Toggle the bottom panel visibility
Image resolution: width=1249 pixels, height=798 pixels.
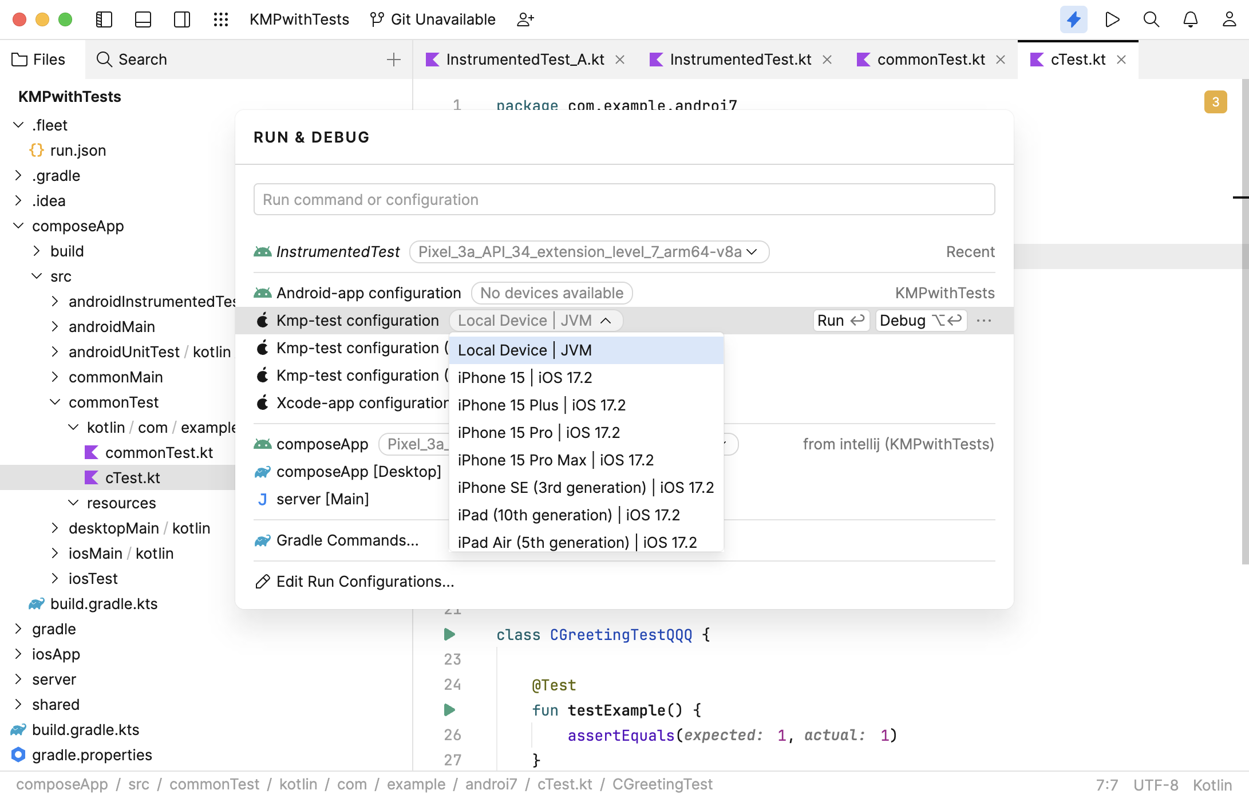(x=143, y=19)
